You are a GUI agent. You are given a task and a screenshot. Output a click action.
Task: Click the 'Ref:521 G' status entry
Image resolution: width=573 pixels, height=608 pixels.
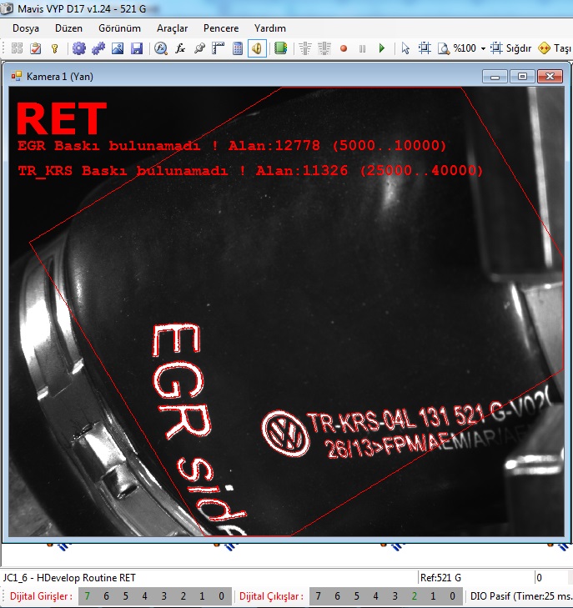click(x=440, y=578)
